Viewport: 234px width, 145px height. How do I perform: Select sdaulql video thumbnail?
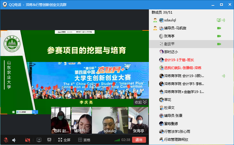click(110, 120)
